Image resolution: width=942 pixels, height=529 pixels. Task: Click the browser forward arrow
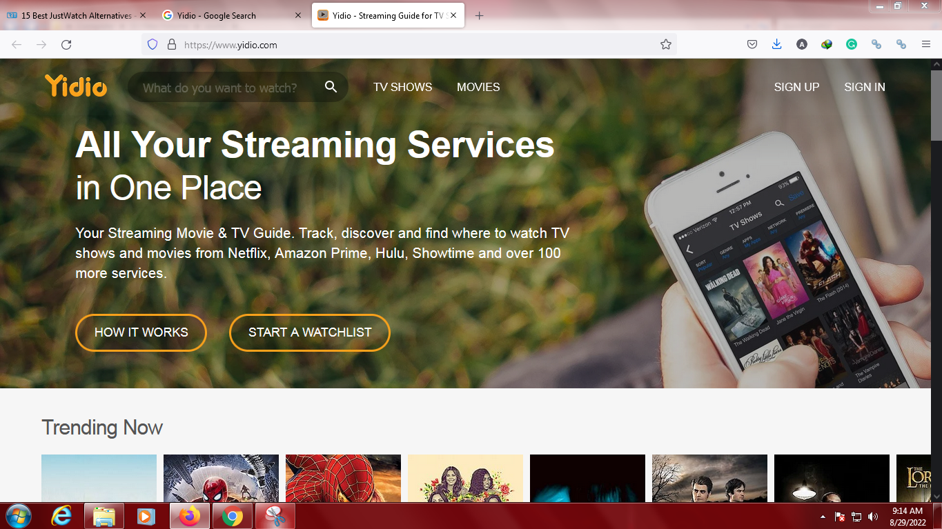point(41,44)
